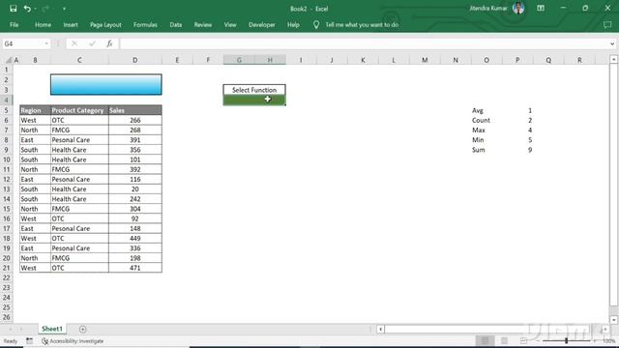The width and height of the screenshot is (619, 348).
Task: Click the horizontal scrollbar track
Action: point(493,329)
